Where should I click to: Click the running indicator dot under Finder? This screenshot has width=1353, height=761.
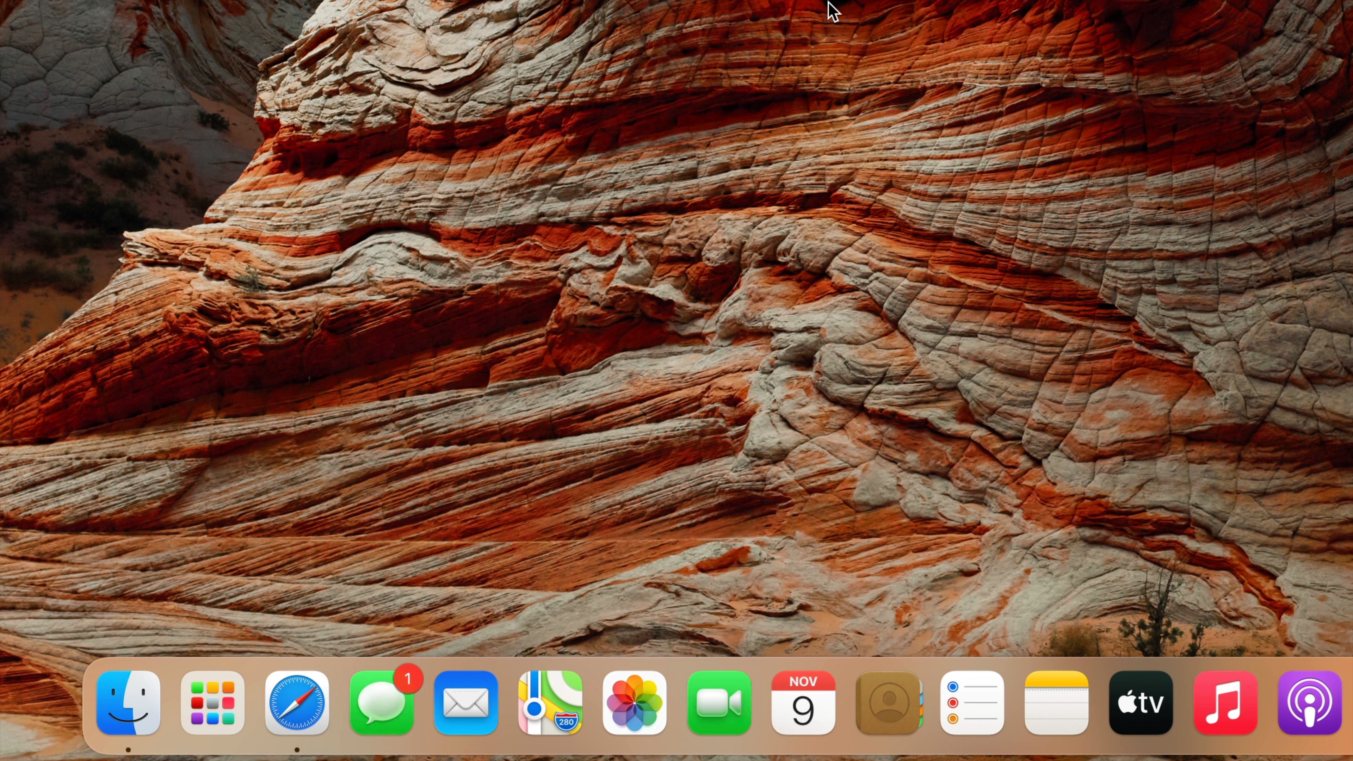tap(128, 749)
